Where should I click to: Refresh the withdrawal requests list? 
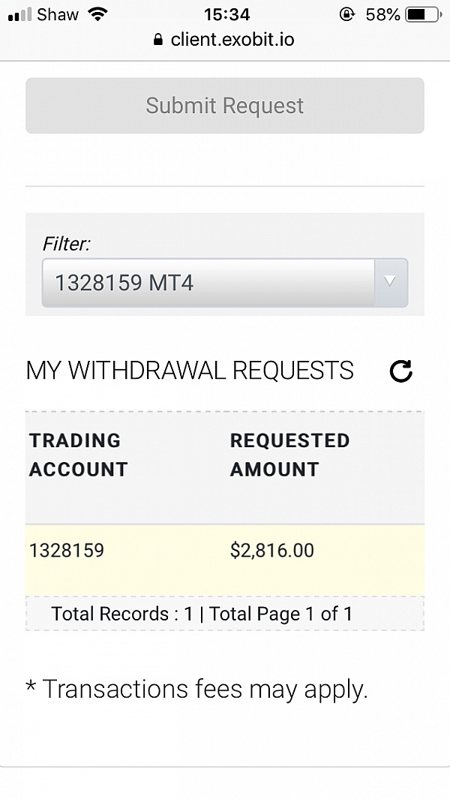coord(401,371)
